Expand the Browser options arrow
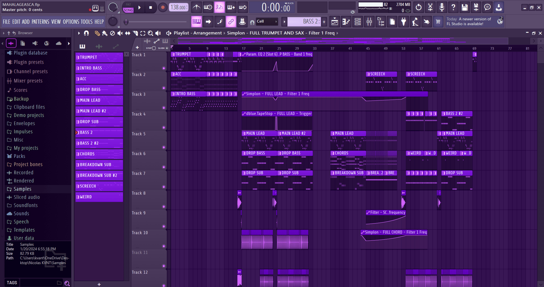 click(4, 33)
